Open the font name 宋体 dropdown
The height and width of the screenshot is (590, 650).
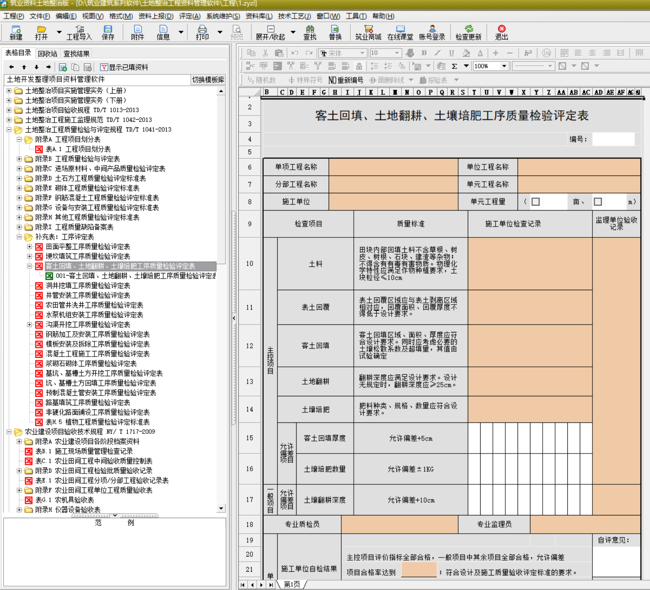point(362,53)
